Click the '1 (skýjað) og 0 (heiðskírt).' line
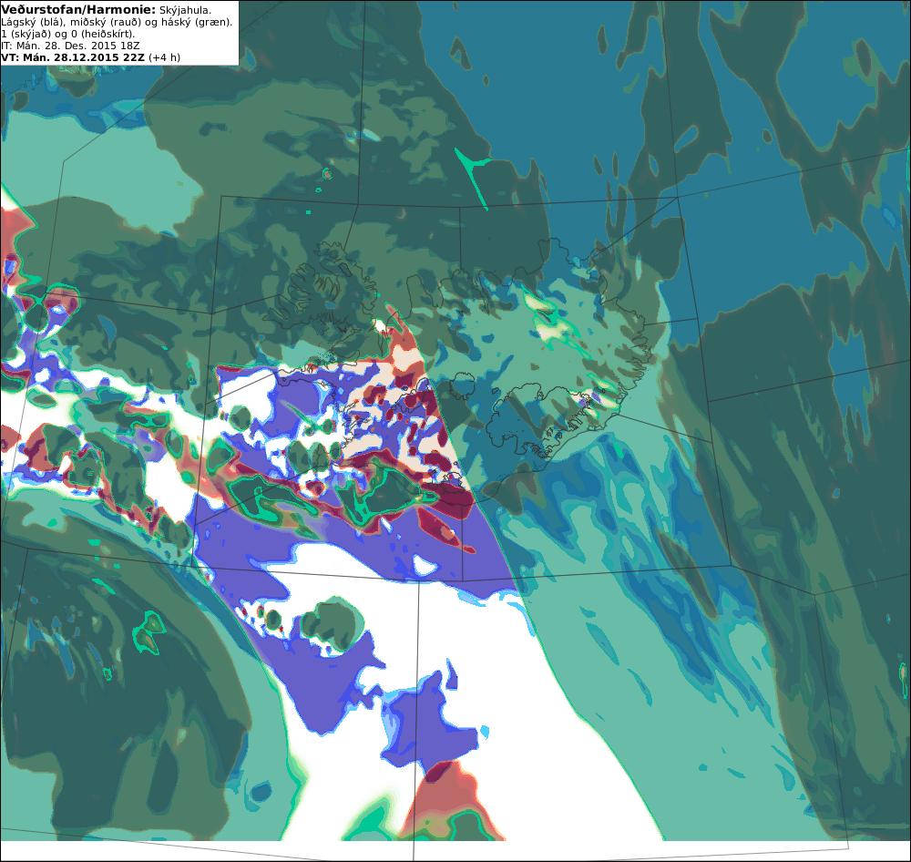Screen dimensions: 911x862 [68, 34]
